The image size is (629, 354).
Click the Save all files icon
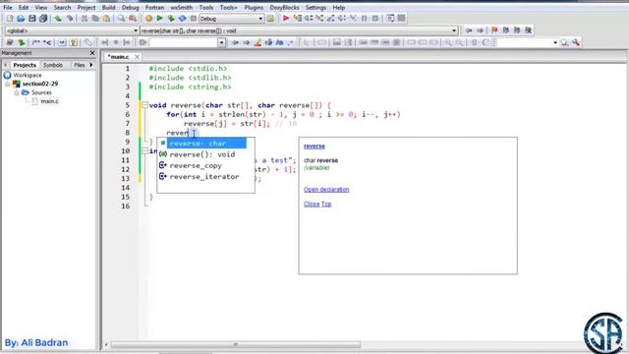(x=43, y=19)
